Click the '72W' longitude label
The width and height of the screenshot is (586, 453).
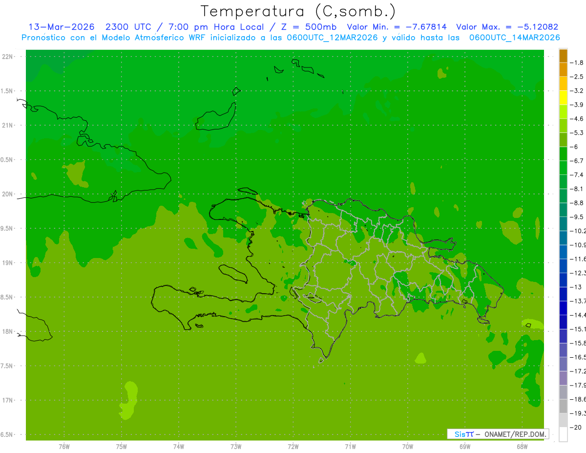coord(293,446)
